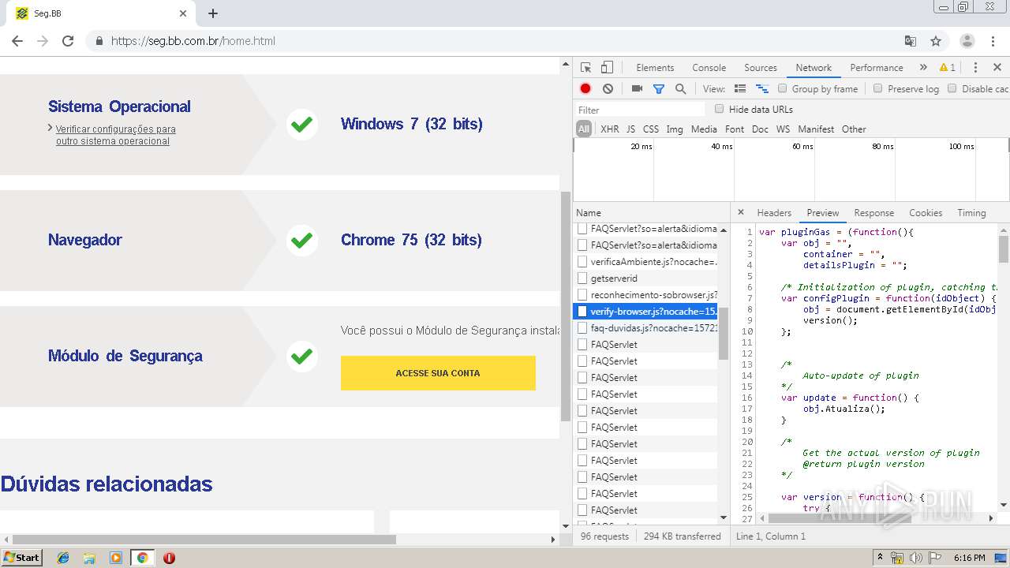Viewport: 1010px width, 568px height.
Task: Open media player from the taskbar
Action: [x=116, y=558]
